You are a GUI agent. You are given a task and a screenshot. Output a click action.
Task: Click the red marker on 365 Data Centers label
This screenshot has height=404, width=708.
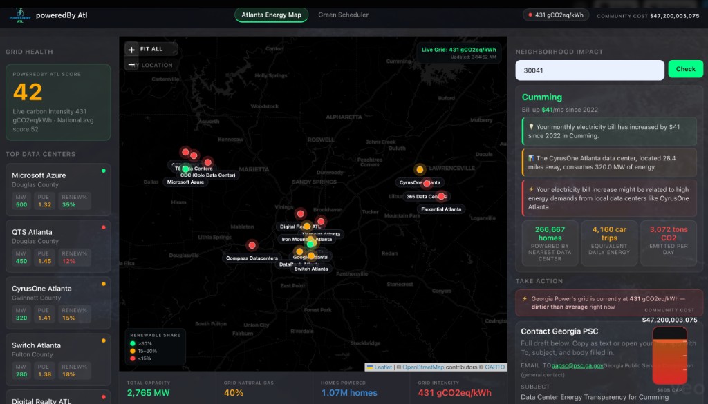tap(441, 196)
